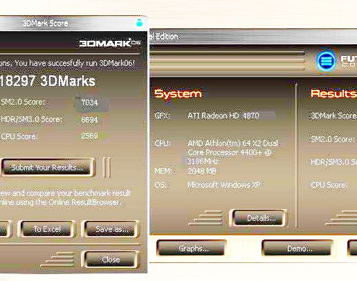Export the score To Excel
This screenshot has height=281, width=357.
pyautogui.click(x=47, y=229)
